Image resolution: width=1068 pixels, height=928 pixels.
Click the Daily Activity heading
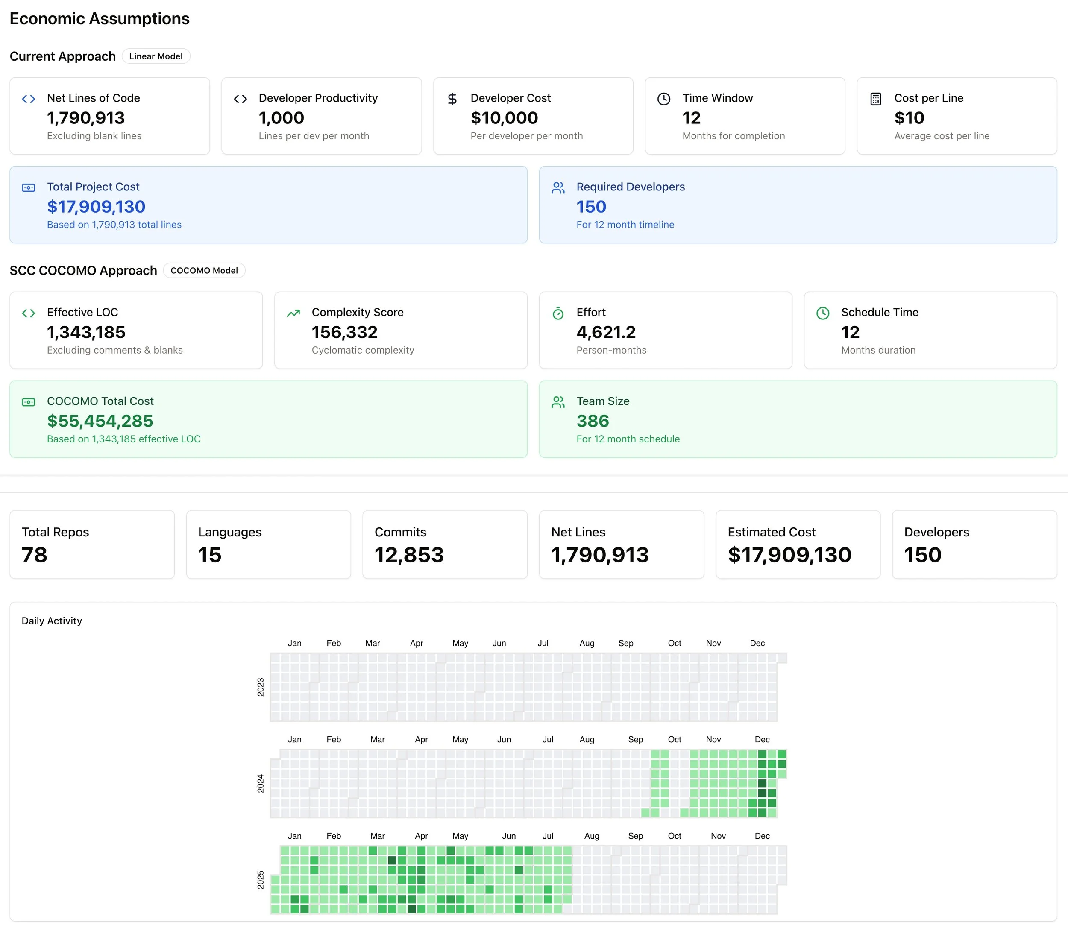[x=52, y=621]
